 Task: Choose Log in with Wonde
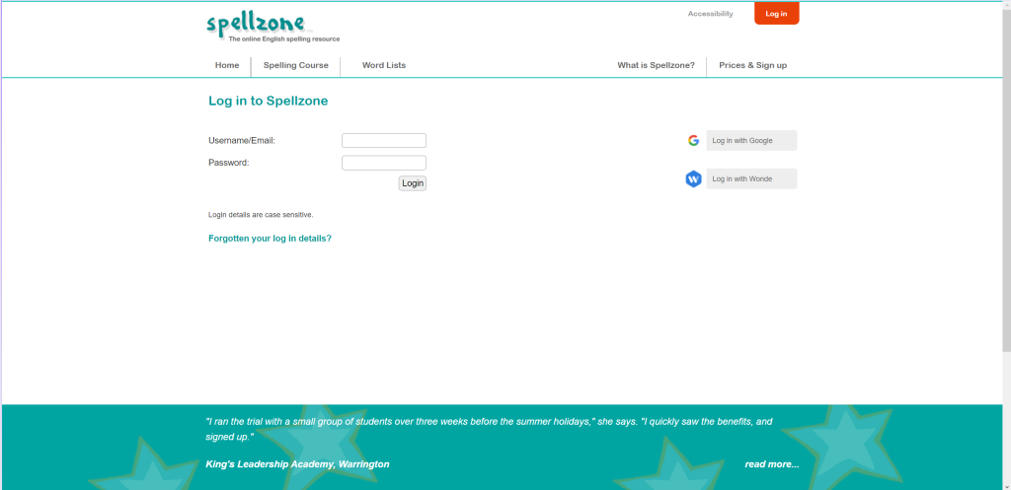[x=751, y=179]
